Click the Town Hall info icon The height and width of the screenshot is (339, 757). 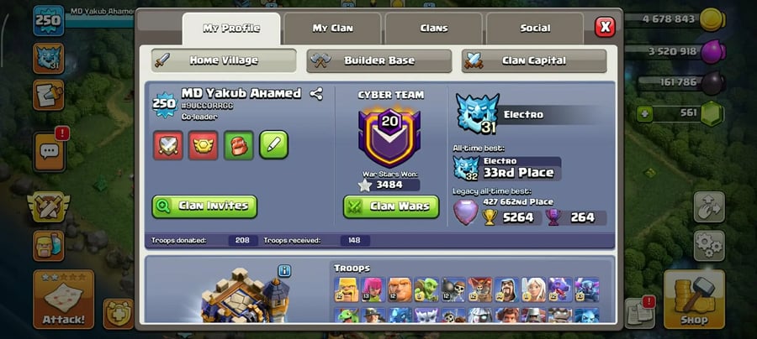coord(284,271)
